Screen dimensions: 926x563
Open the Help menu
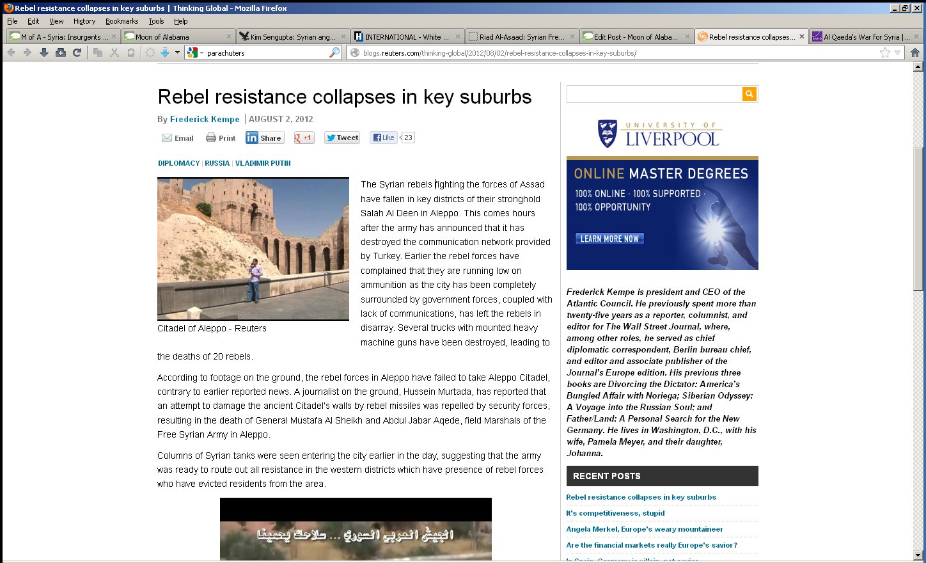pyautogui.click(x=181, y=21)
